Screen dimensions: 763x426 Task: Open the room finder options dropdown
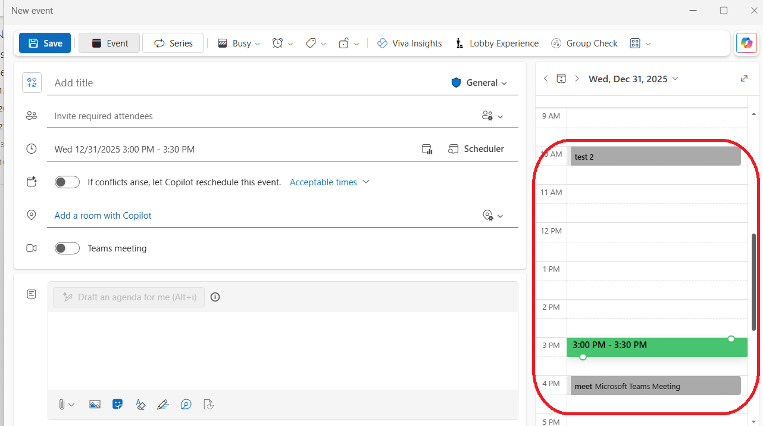(x=493, y=216)
